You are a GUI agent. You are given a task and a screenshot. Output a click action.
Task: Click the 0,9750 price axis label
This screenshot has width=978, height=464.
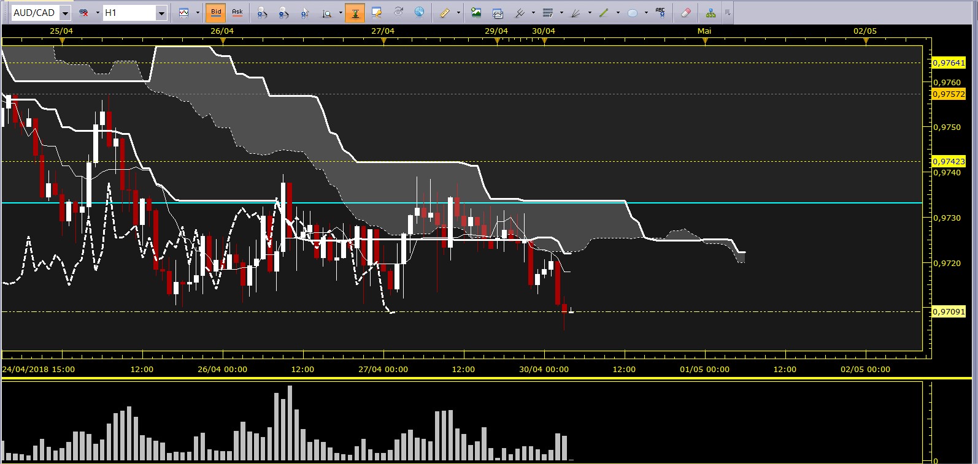click(947, 127)
